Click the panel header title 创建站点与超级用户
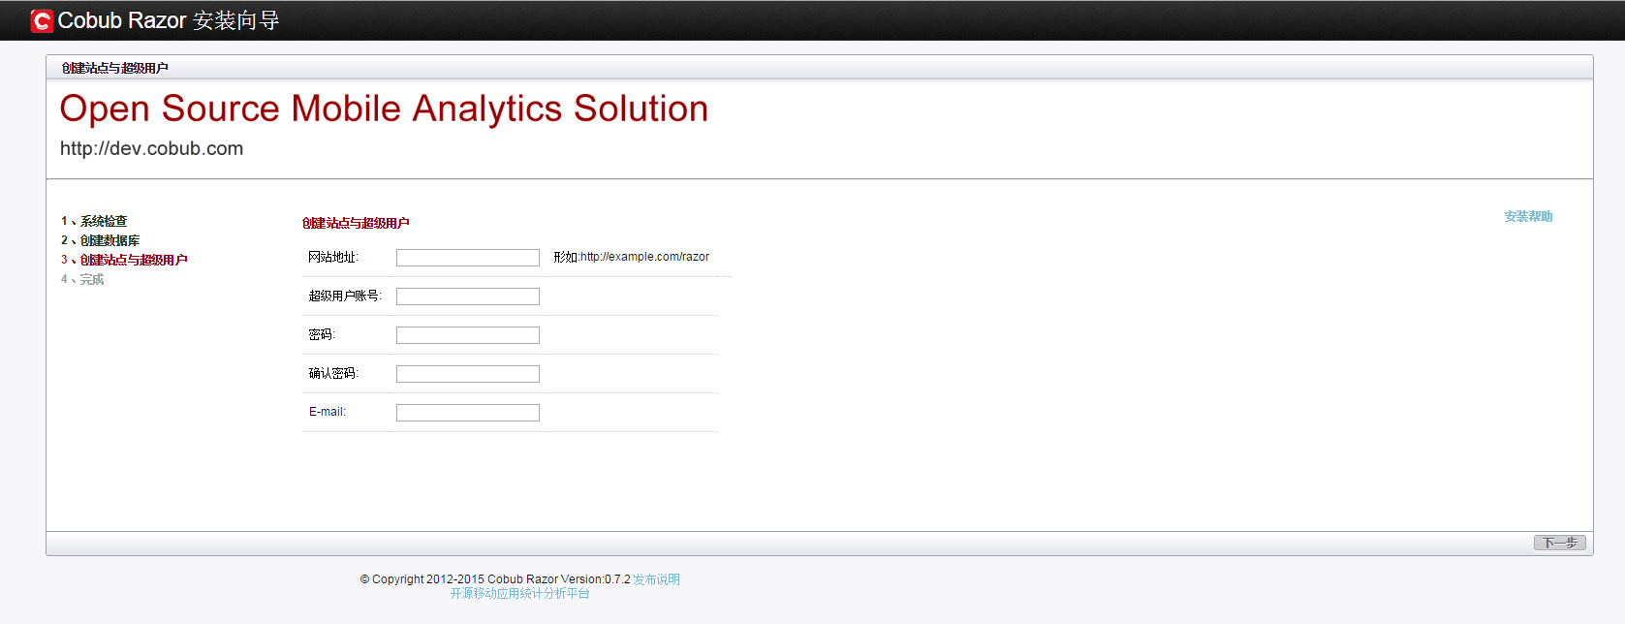1625x624 pixels. coord(115,68)
